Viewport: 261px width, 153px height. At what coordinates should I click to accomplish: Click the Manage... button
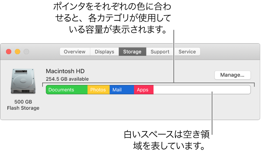click(232, 75)
